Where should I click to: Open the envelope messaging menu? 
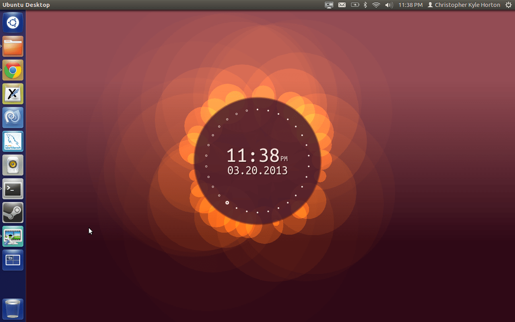click(x=342, y=5)
